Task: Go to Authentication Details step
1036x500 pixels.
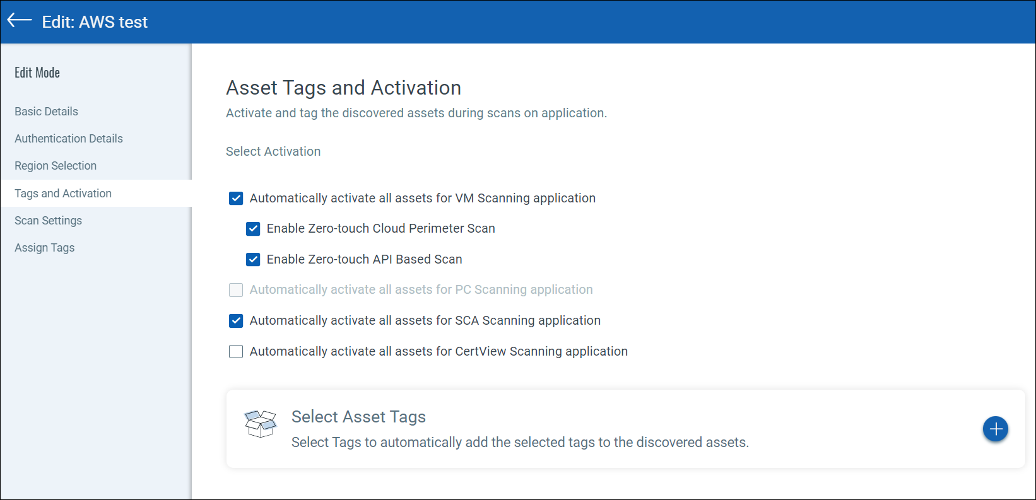Action: [69, 139]
